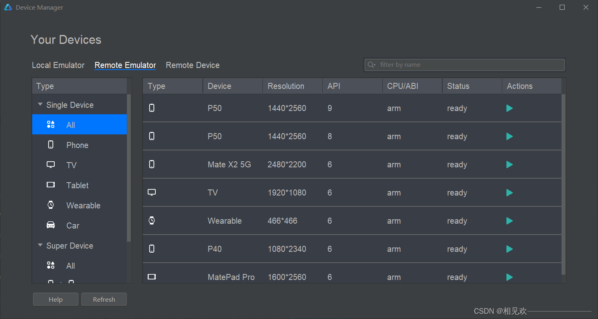Open the Remote Emulator tab
Screen dimensions: 598x319
point(125,65)
